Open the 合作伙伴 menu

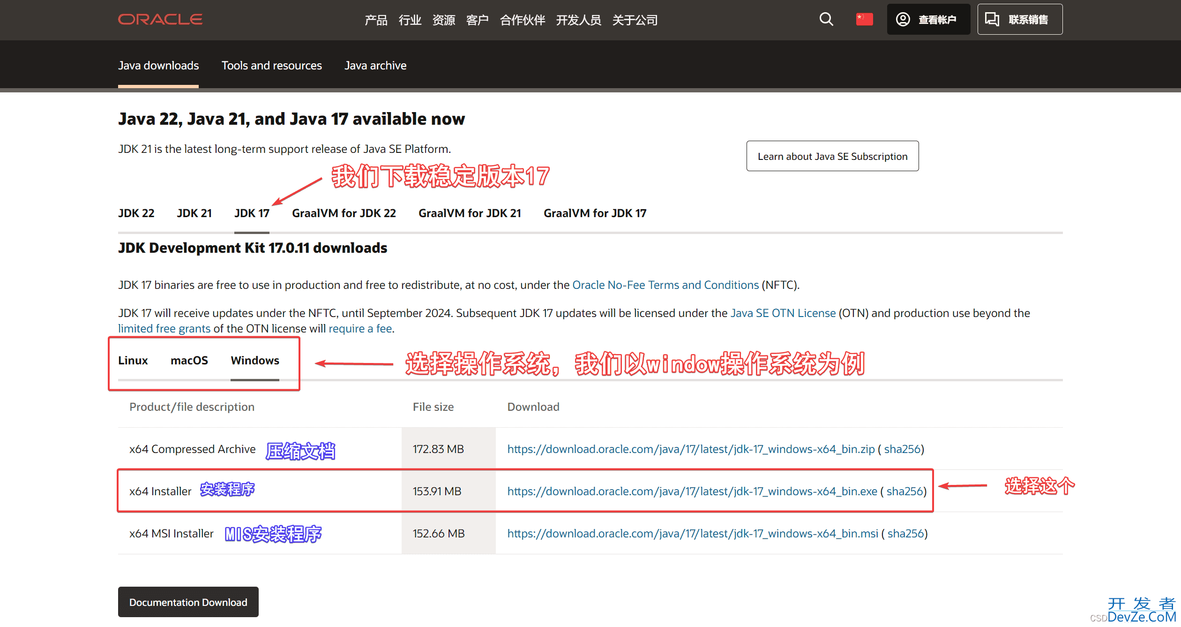coord(523,20)
